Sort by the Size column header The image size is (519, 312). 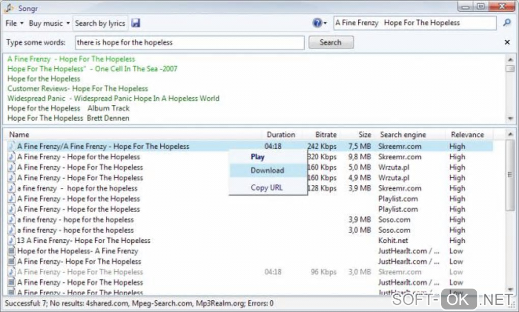(x=364, y=134)
